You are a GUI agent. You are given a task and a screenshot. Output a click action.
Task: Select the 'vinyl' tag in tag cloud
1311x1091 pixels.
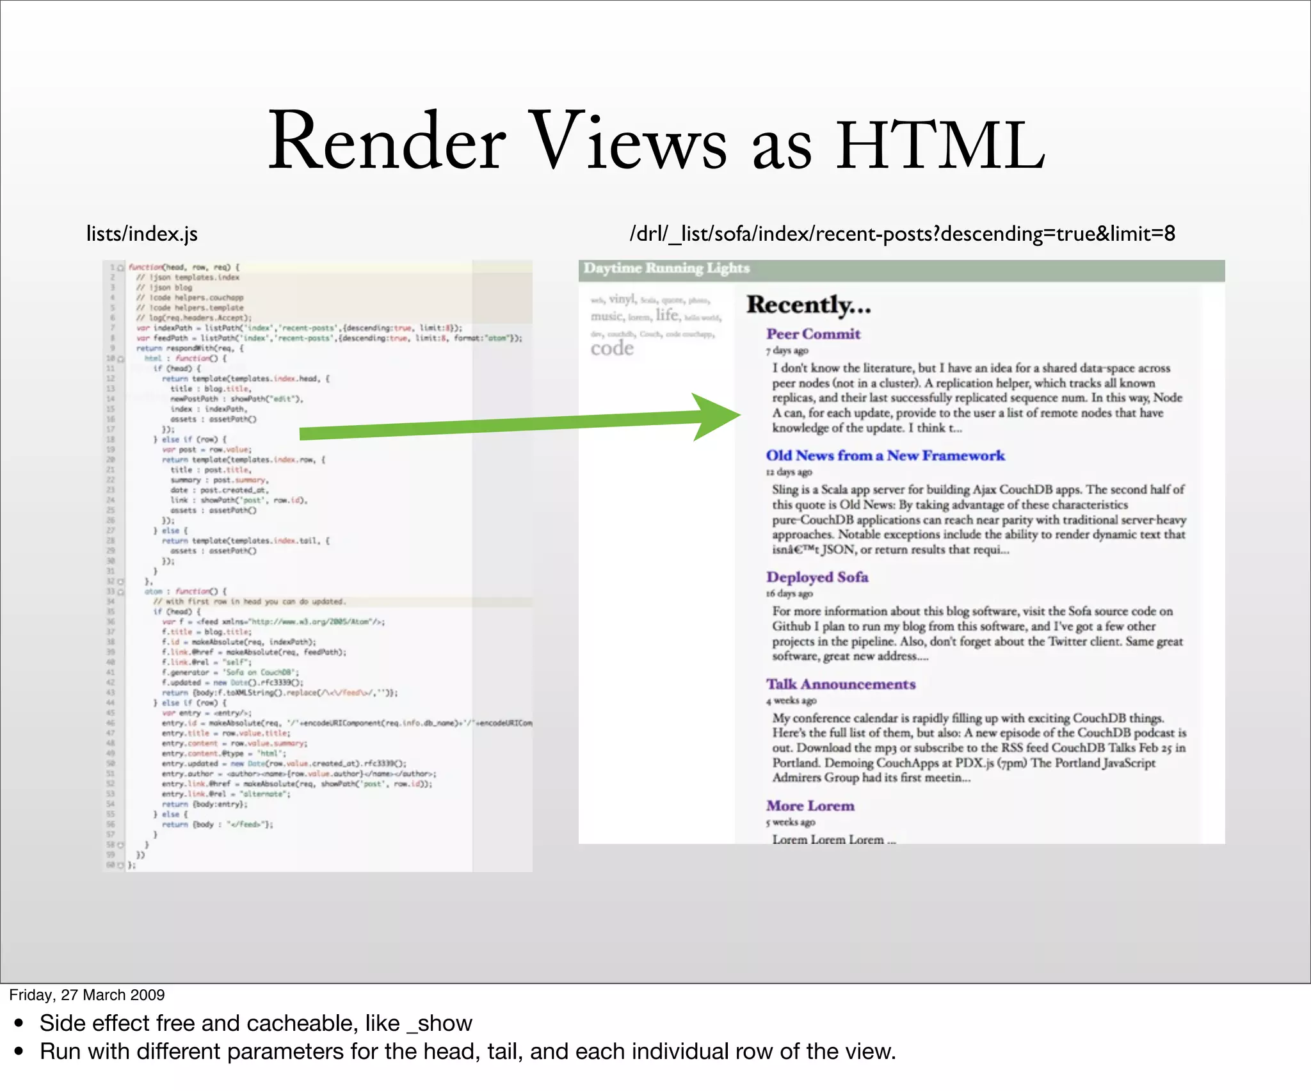(622, 299)
